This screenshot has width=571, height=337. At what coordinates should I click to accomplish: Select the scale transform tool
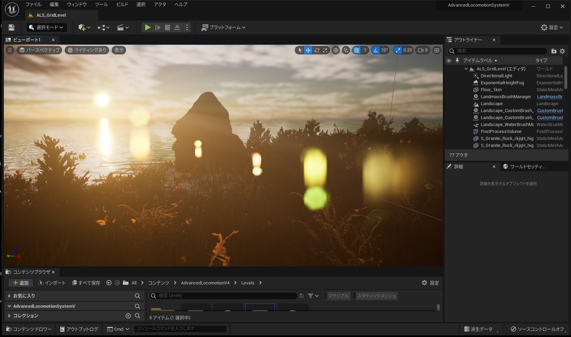point(325,50)
